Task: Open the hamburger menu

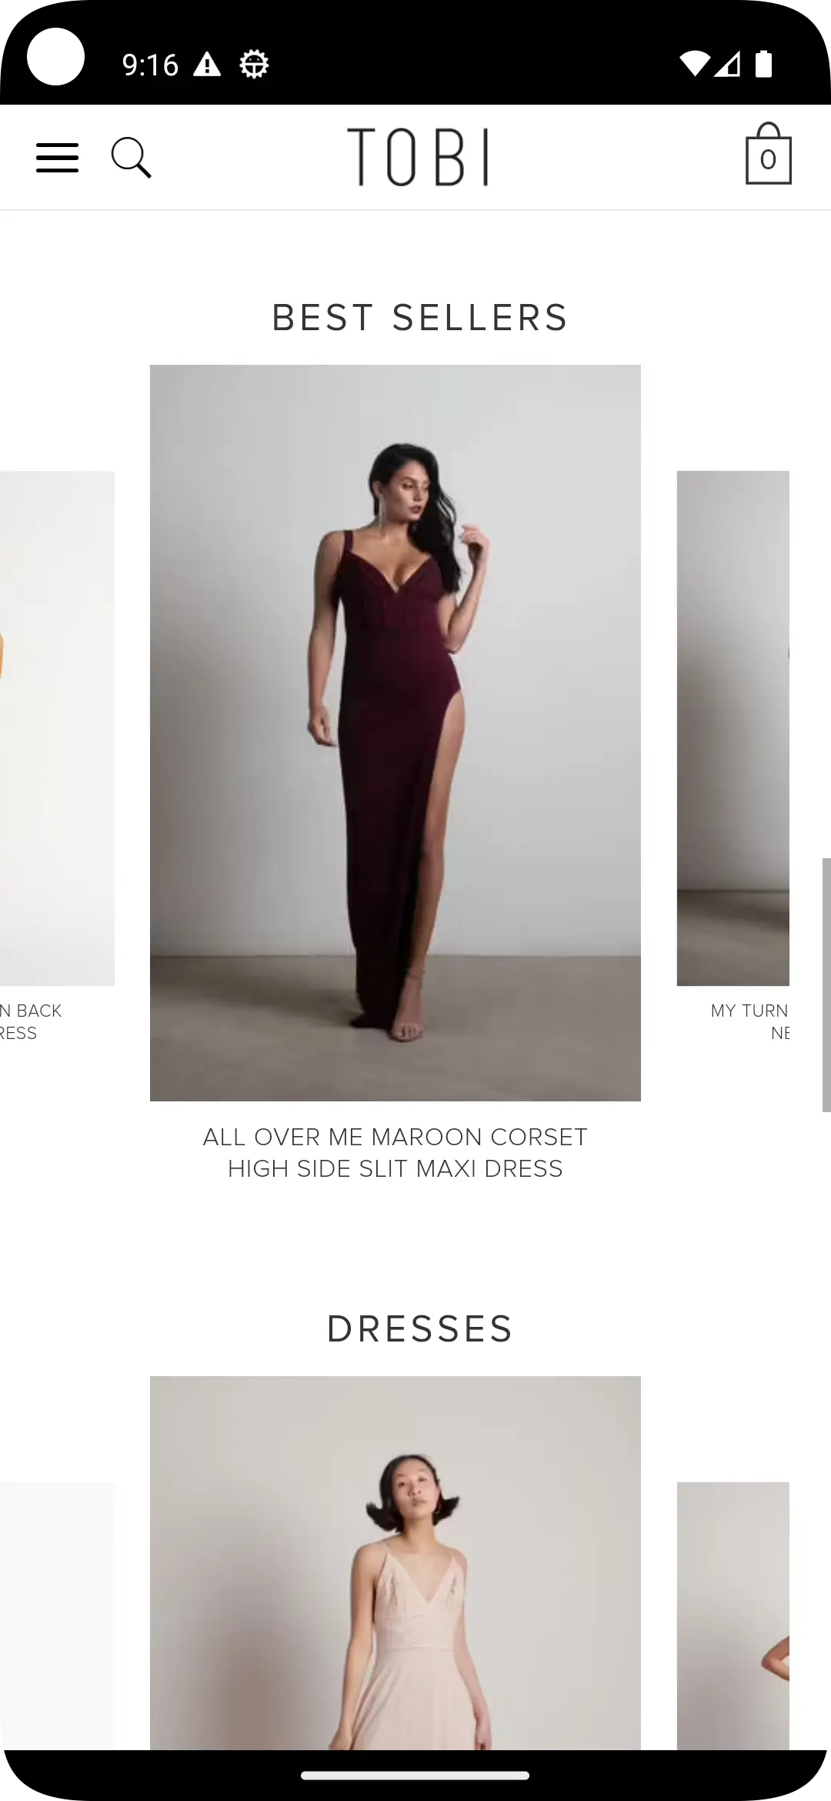Action: (x=57, y=158)
